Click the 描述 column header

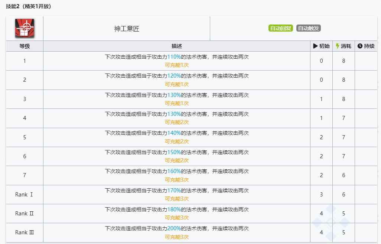(x=177, y=46)
